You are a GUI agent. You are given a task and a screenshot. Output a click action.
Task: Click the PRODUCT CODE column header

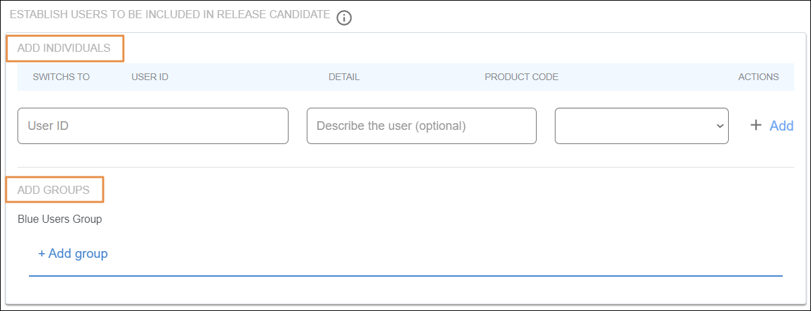pyautogui.click(x=521, y=77)
